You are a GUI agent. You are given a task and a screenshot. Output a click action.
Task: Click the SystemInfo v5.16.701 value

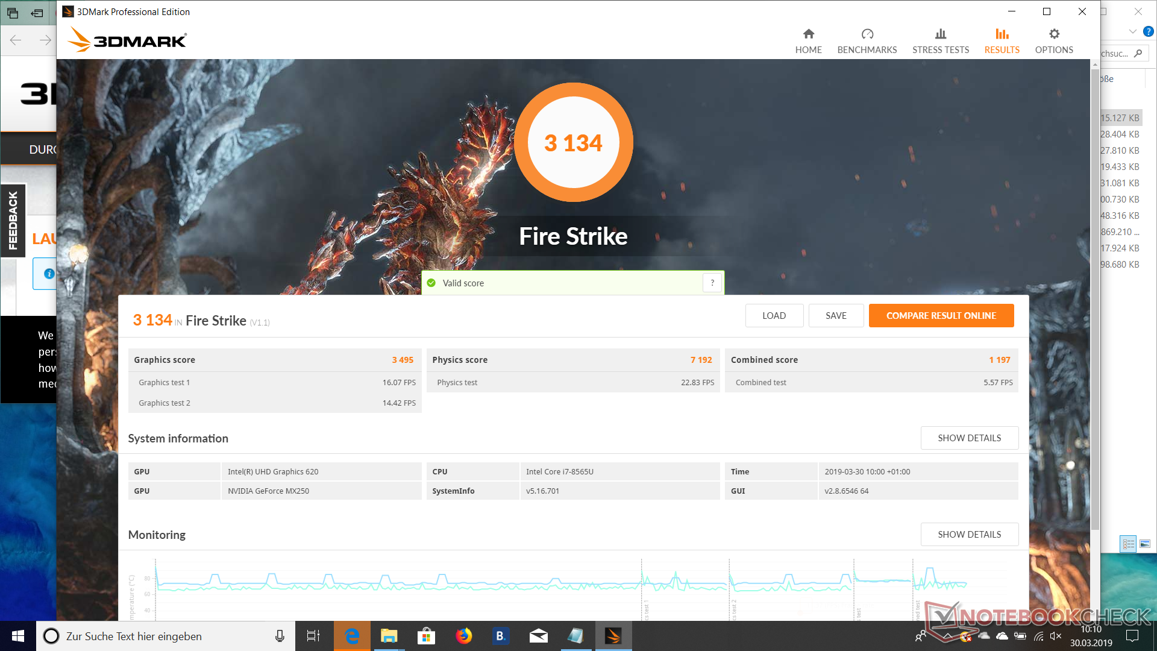tap(542, 491)
